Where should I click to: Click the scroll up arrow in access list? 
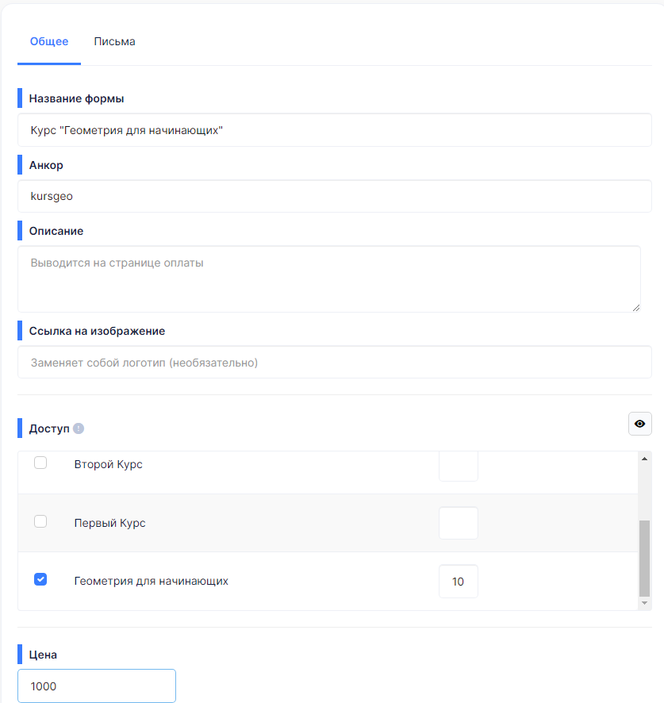point(644,459)
